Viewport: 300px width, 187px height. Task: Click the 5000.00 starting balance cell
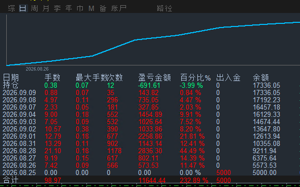pyautogui.click(x=265, y=172)
